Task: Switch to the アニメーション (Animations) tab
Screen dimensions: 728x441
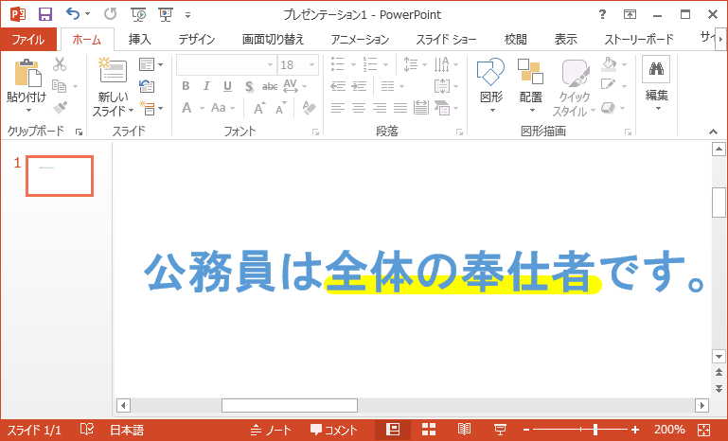Action: (360, 40)
